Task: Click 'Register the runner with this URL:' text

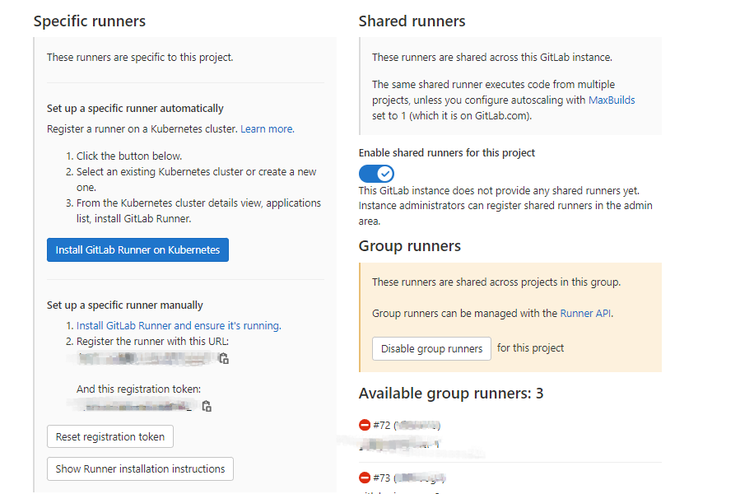Action: coord(152,341)
